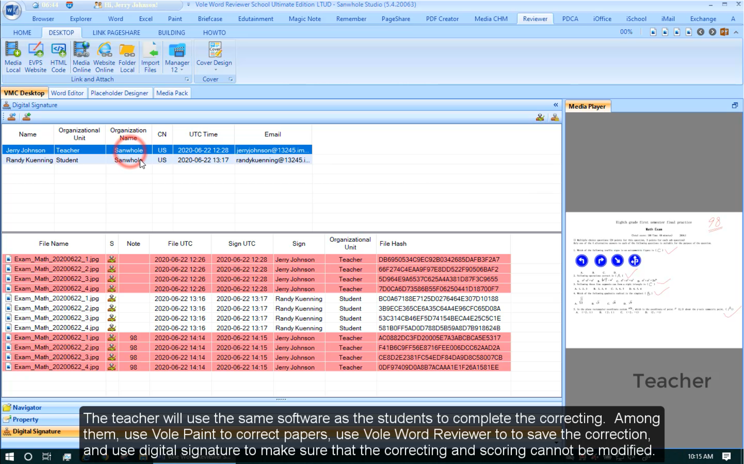Select jerryjohnson@13245 email cell
This screenshot has width=744, height=464.
click(273, 150)
